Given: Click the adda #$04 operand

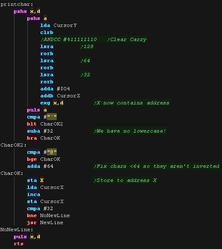Looking at the screenshot, I should pos(63,89).
